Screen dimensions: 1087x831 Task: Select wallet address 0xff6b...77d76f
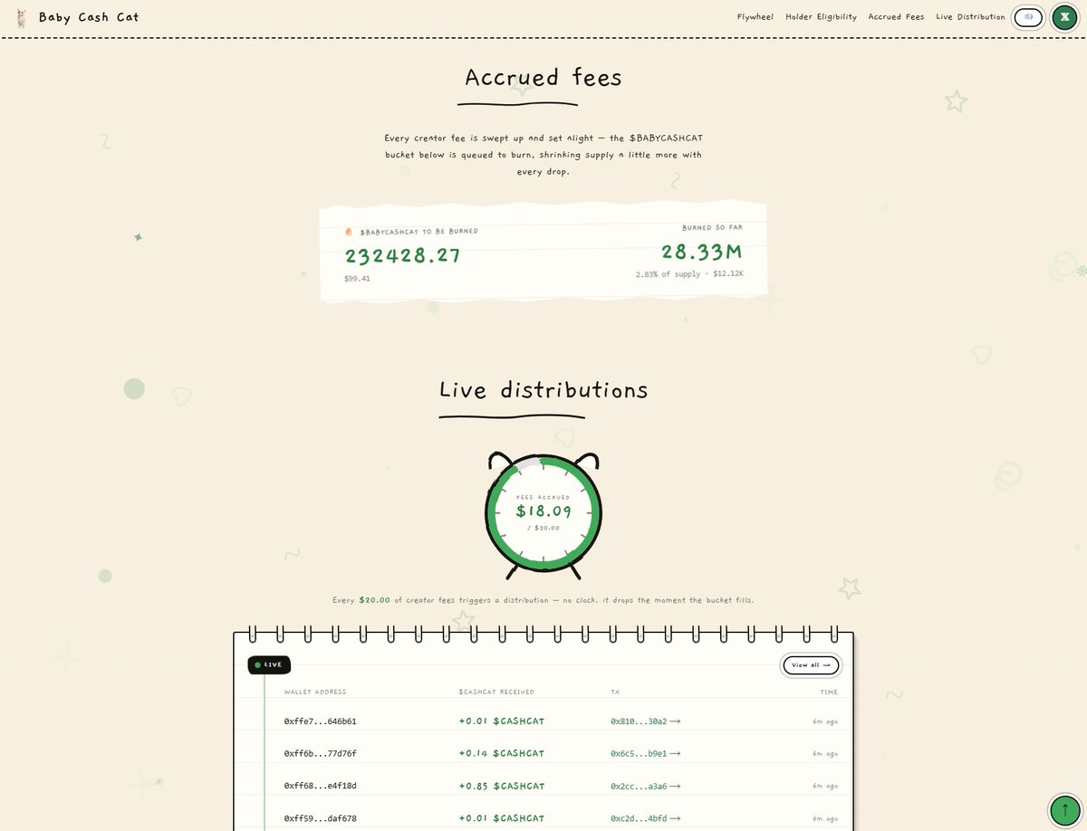[320, 753]
